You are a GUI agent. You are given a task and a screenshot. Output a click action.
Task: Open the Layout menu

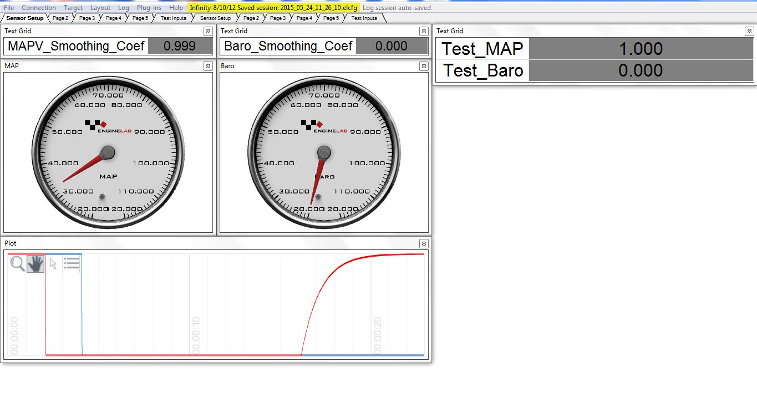tap(100, 8)
